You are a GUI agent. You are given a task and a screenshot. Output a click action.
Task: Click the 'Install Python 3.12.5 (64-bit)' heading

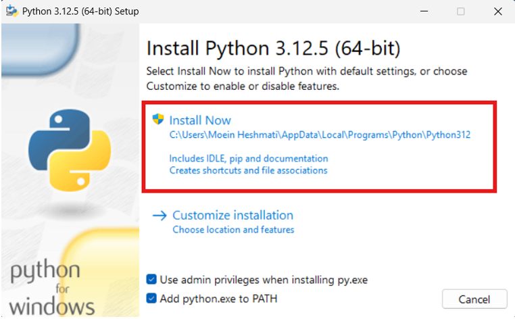click(273, 49)
